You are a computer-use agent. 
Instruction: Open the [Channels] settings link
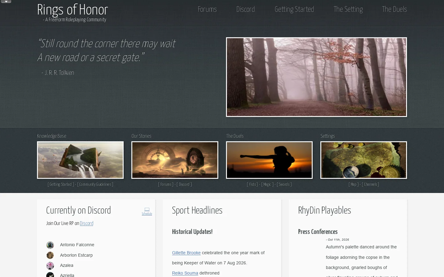click(x=370, y=184)
